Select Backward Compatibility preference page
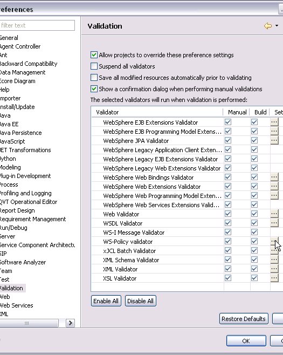The width and height of the screenshot is (283, 355). [28, 64]
